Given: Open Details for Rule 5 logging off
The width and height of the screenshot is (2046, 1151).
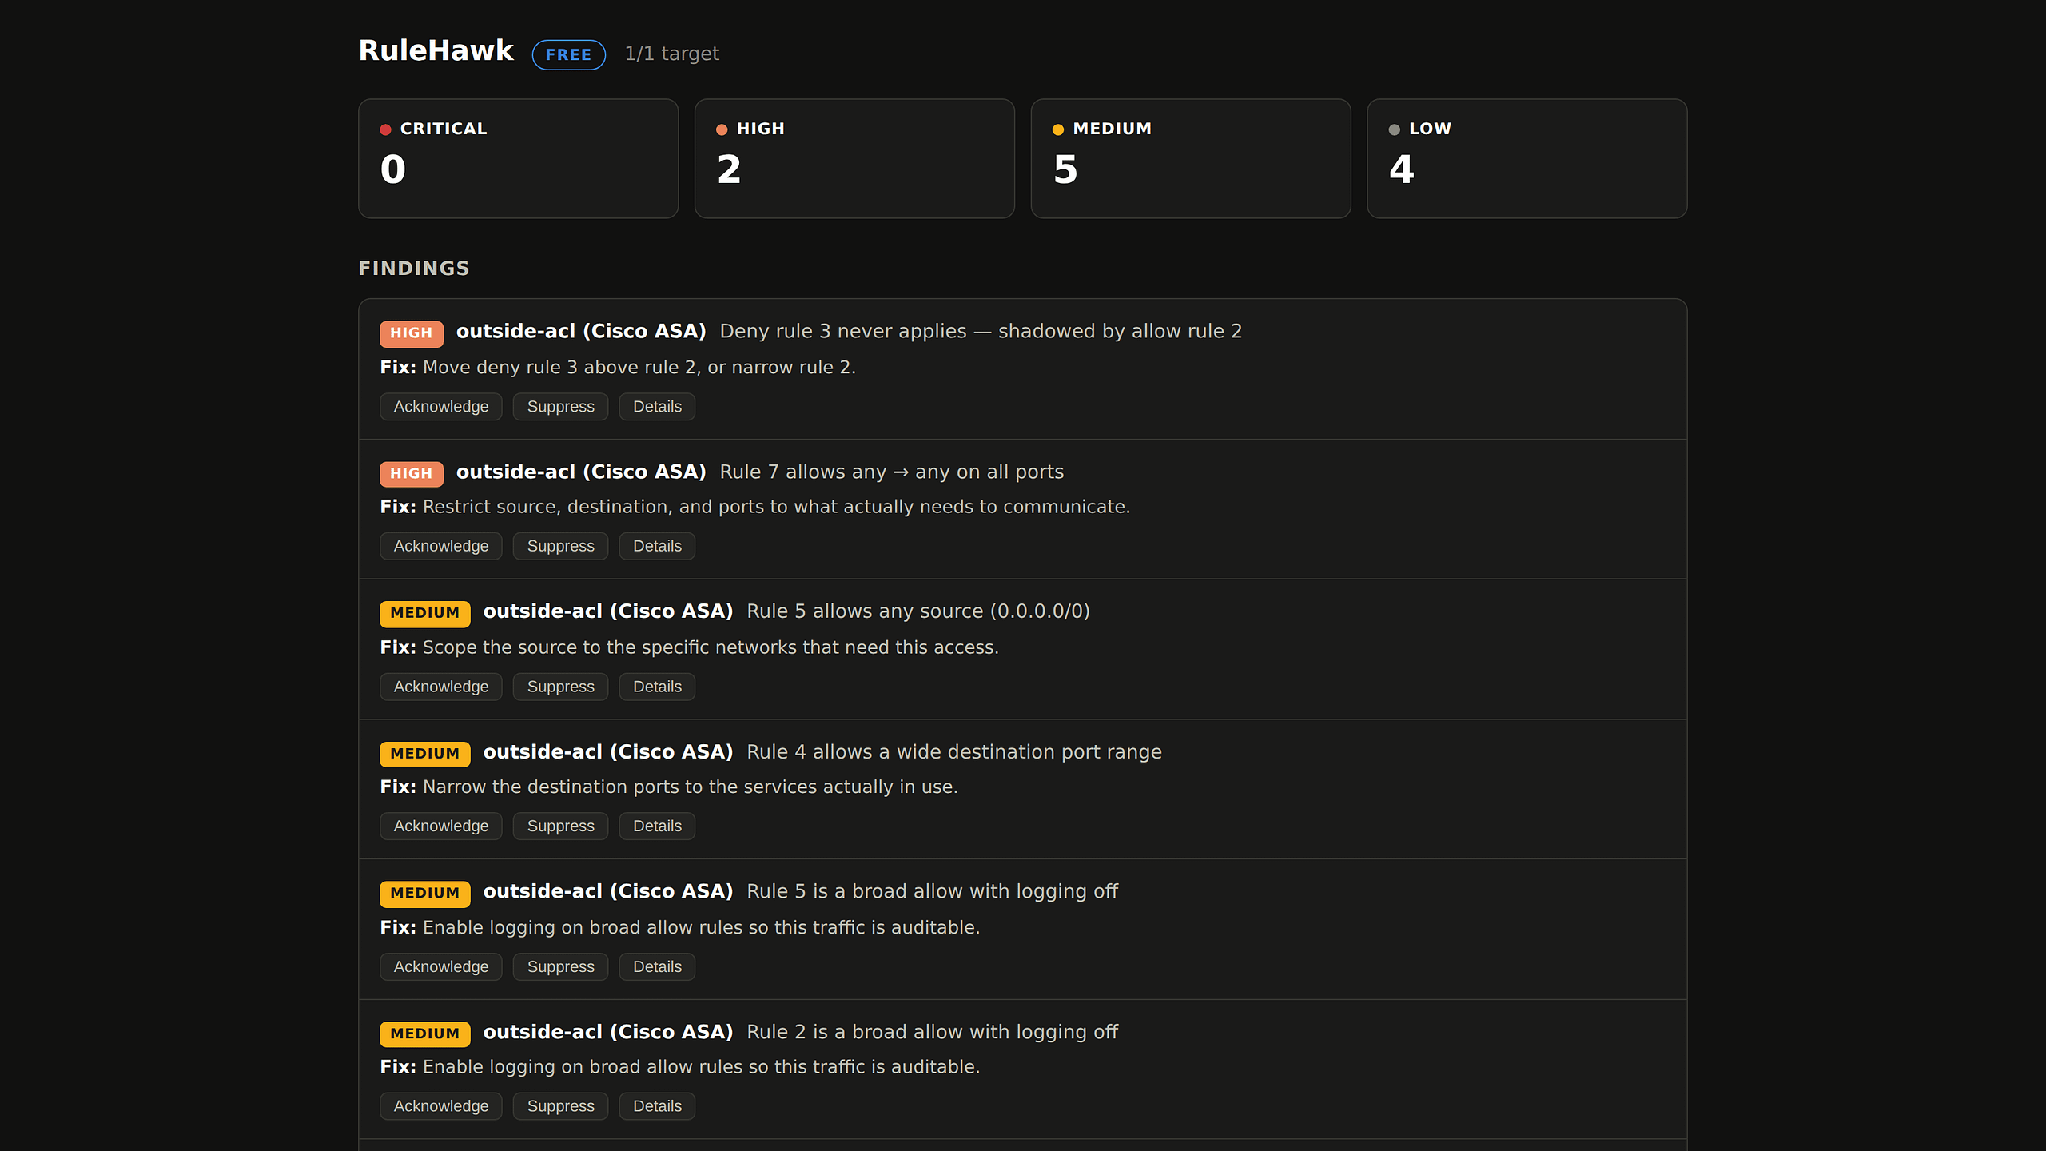Looking at the screenshot, I should tap(657, 966).
